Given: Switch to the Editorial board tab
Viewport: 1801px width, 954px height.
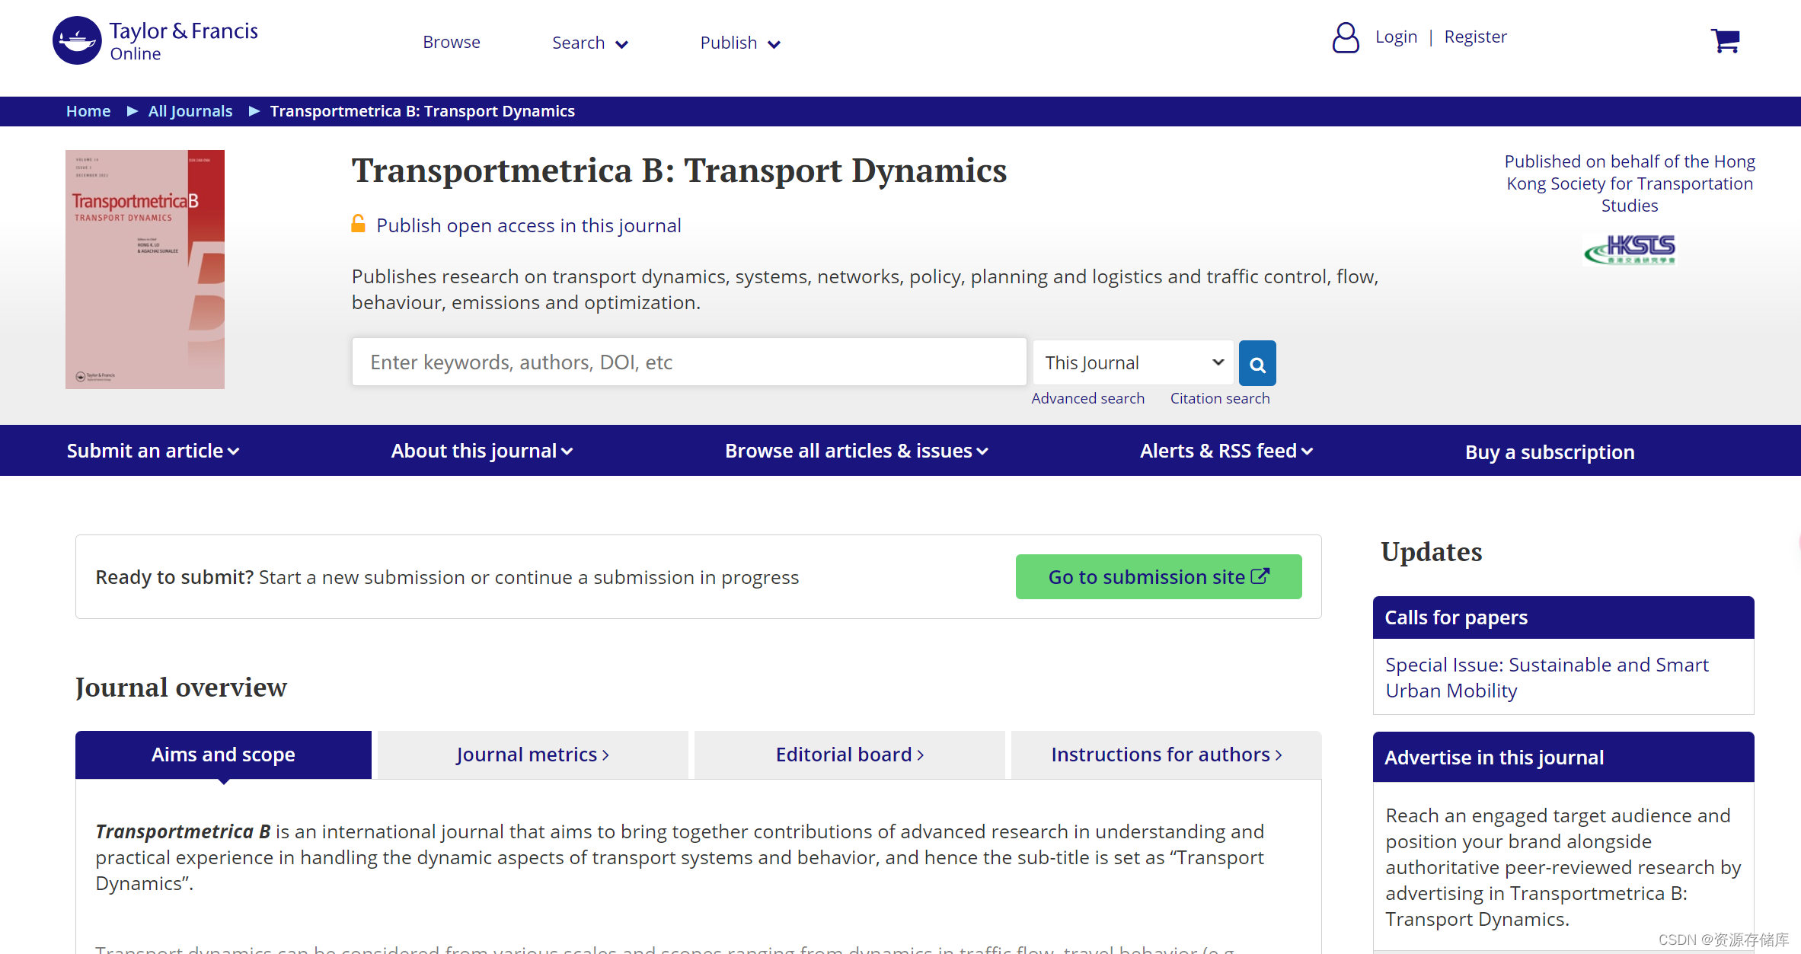Looking at the screenshot, I should coord(849,755).
